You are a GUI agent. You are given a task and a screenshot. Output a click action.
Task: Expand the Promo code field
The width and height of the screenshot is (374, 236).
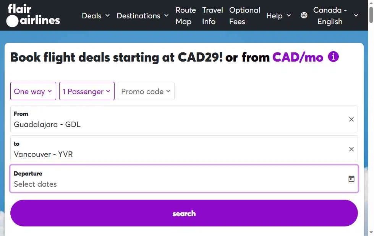146,91
